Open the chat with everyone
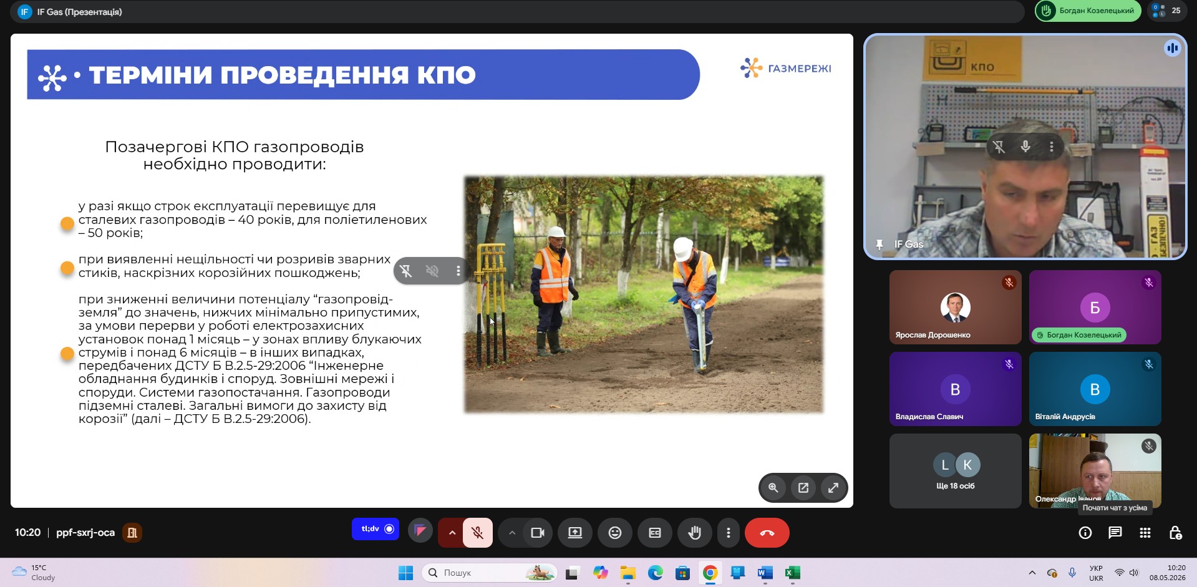The width and height of the screenshot is (1197, 587). [x=1115, y=533]
